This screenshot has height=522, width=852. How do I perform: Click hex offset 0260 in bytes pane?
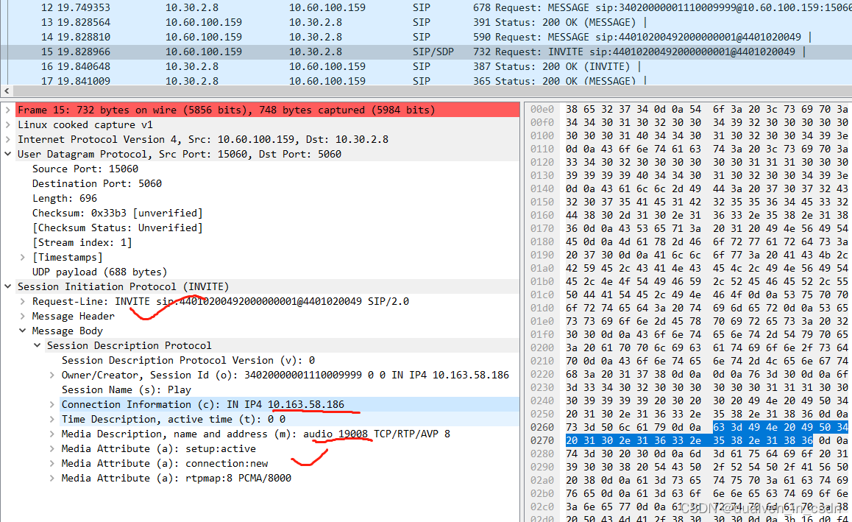[542, 427]
